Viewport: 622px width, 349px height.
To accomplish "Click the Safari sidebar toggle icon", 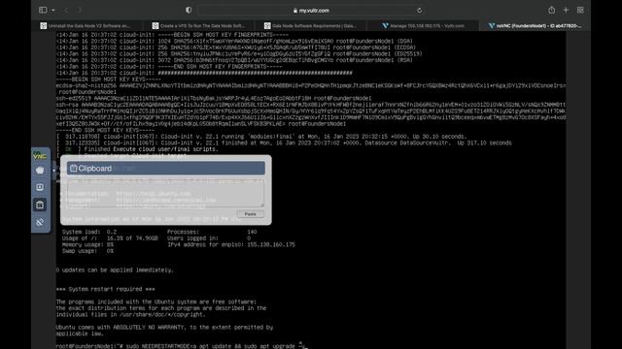I will (43, 10).
